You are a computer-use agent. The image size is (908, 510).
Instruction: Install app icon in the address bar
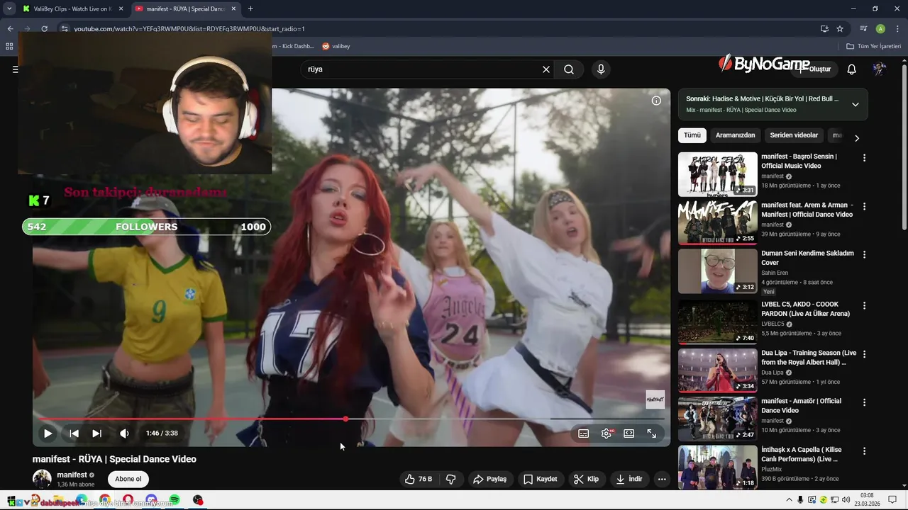coord(824,29)
